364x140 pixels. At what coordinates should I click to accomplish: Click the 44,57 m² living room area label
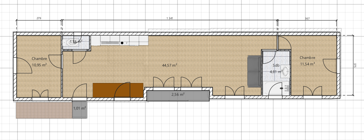pyautogui.click(x=170, y=65)
